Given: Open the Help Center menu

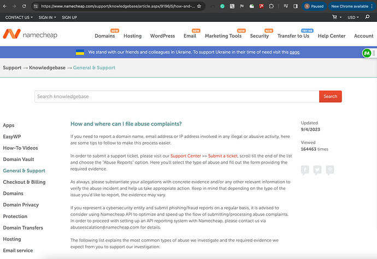Looking at the screenshot, I should pos(332,36).
